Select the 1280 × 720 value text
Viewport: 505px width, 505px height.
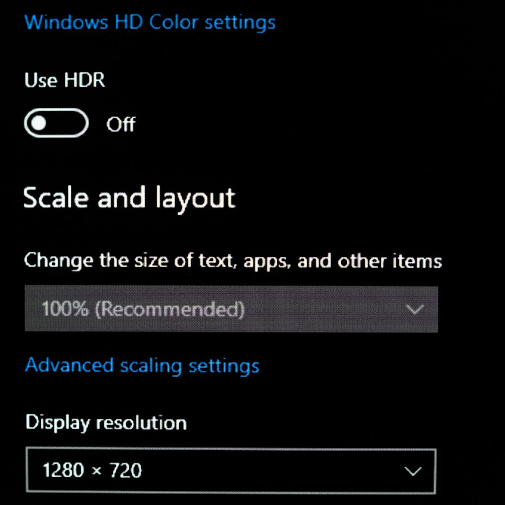pos(92,470)
